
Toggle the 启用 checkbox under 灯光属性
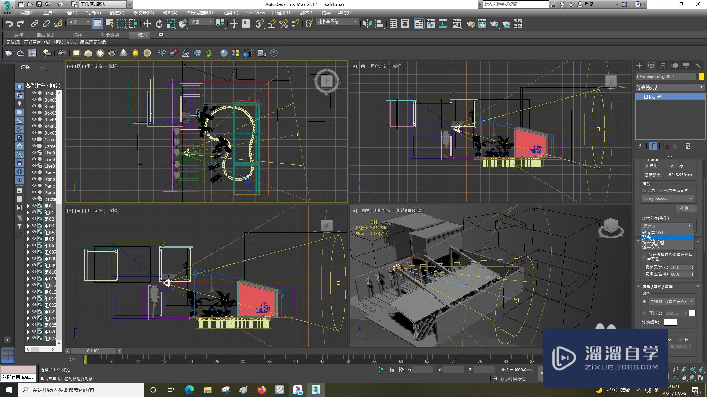(647, 166)
